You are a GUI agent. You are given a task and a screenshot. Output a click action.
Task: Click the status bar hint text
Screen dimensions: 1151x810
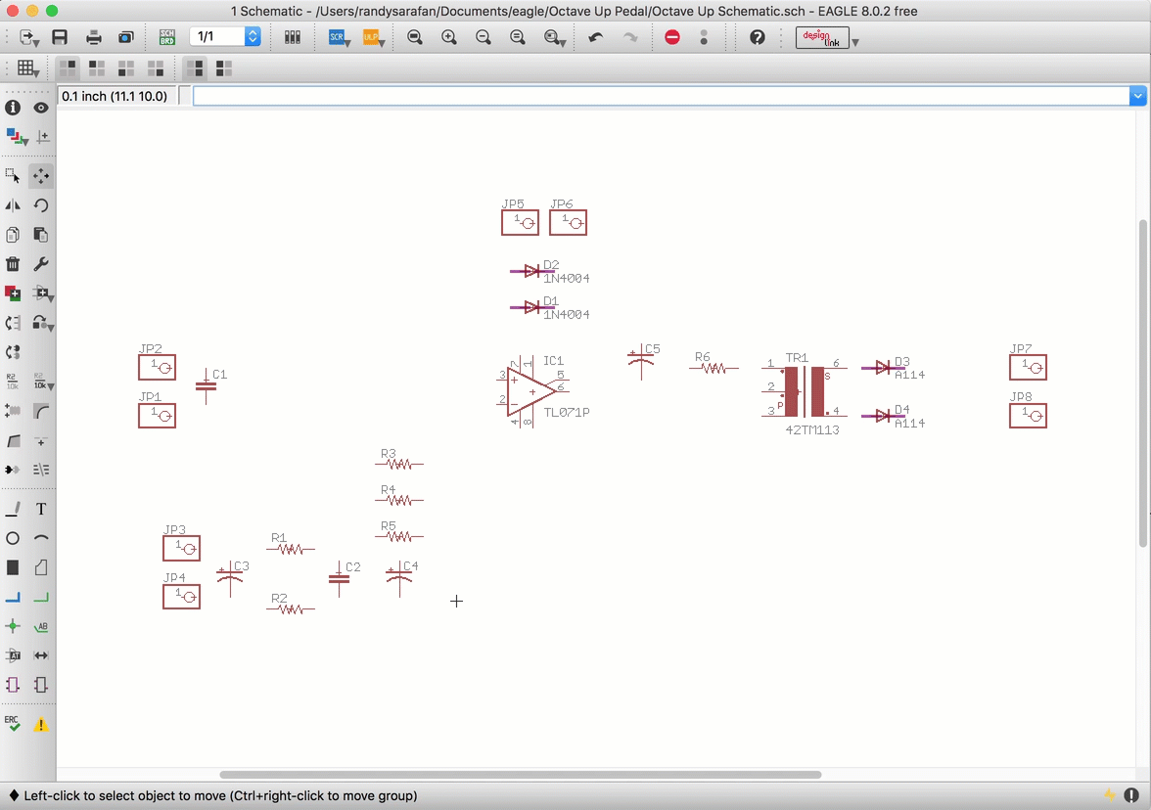point(220,795)
